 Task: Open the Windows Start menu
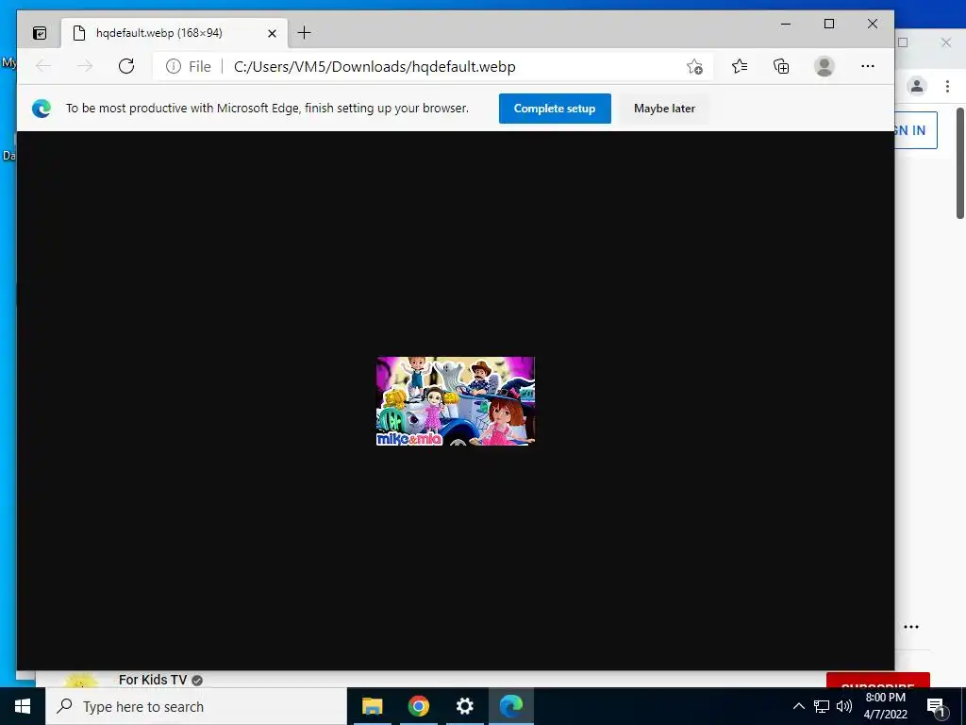[x=23, y=706]
